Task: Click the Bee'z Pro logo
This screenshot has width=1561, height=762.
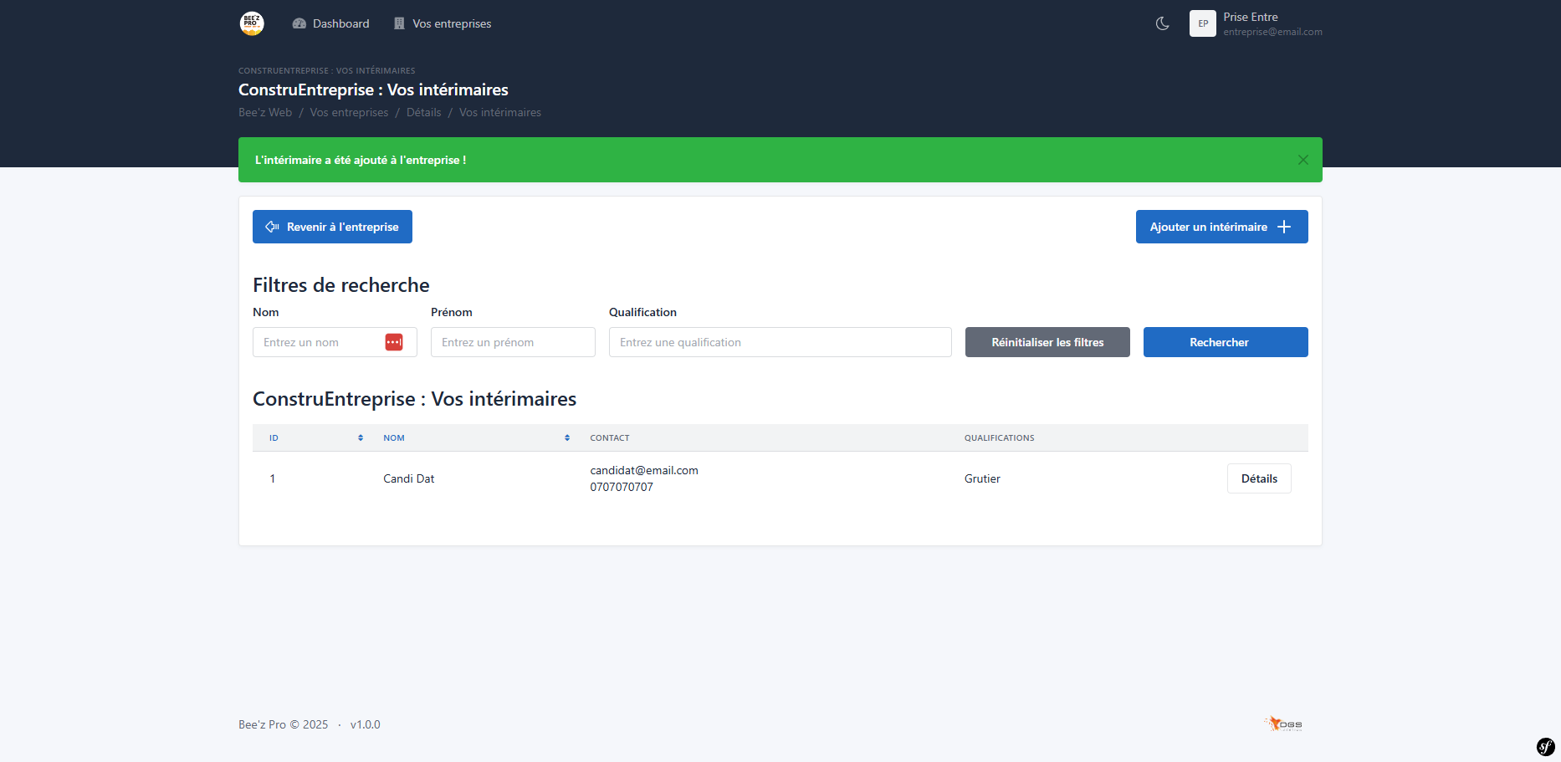Action: point(251,23)
